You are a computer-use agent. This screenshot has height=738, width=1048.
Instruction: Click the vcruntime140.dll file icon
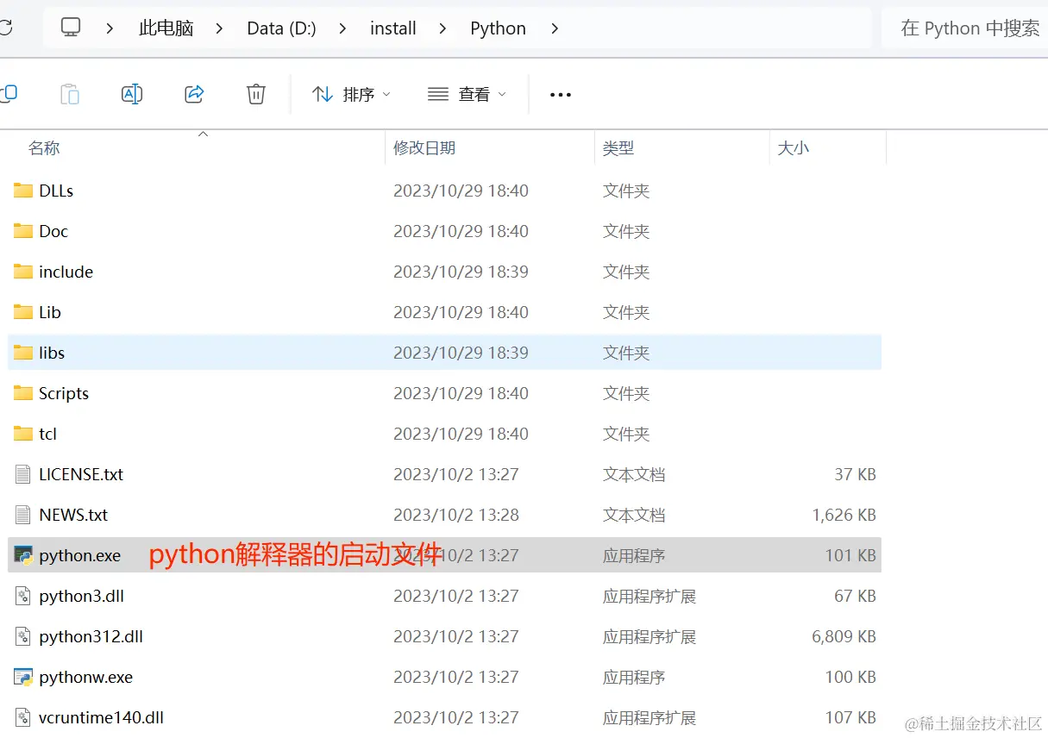click(23, 717)
